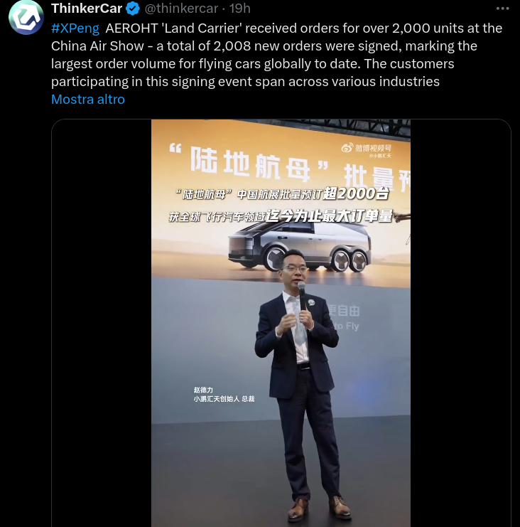Viewport: 520px width, 527px height.
Task: Click the large 陆地航母 banner headline
Action: [249, 164]
